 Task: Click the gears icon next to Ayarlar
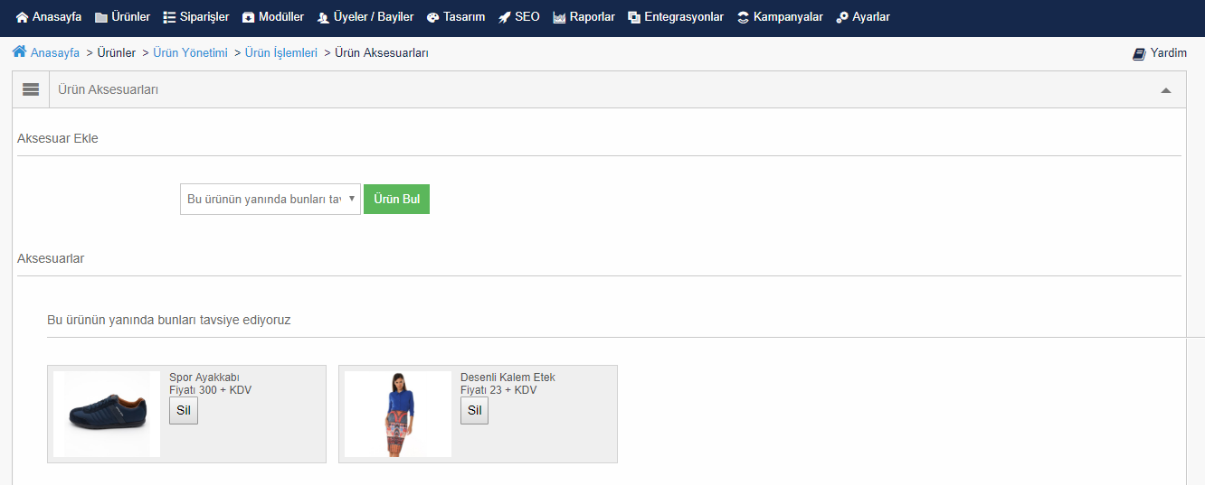[x=842, y=17]
